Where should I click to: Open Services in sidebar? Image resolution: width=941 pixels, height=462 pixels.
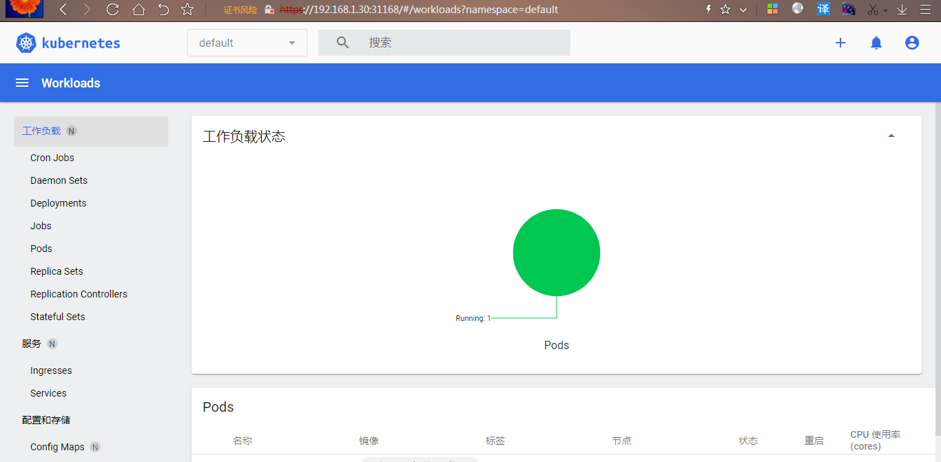[x=48, y=393]
